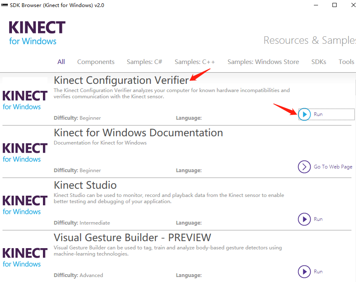Select the Kinect Configuration Verifier title
Image resolution: width=356 pixels, height=282 pixels.
pos(121,80)
